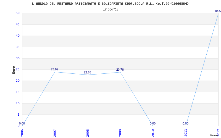
Task: Click the 10 y-axis tick value
Action: tap(18, 103)
